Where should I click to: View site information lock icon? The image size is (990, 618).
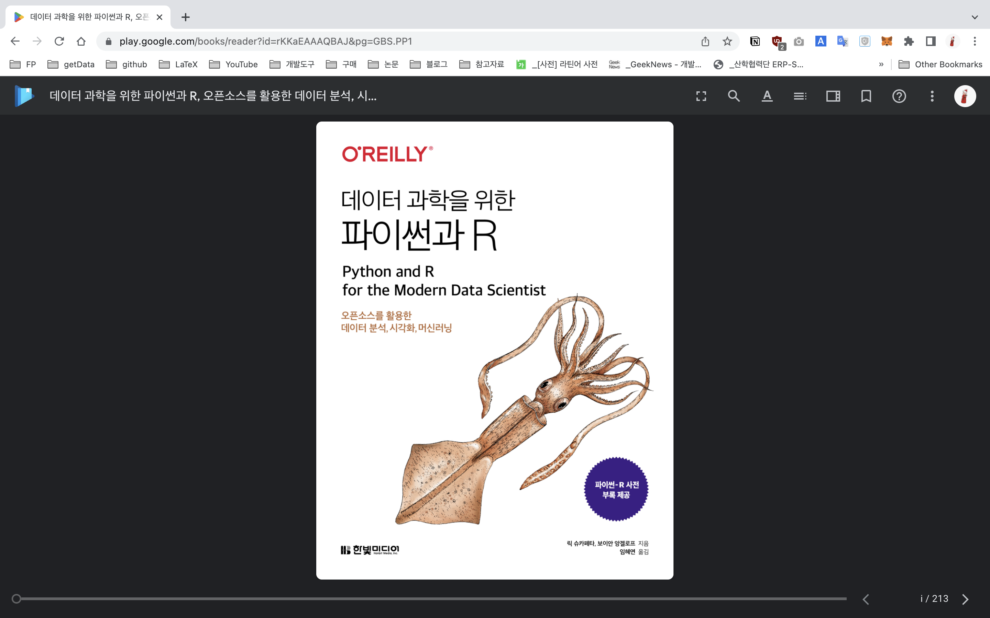coord(108,41)
